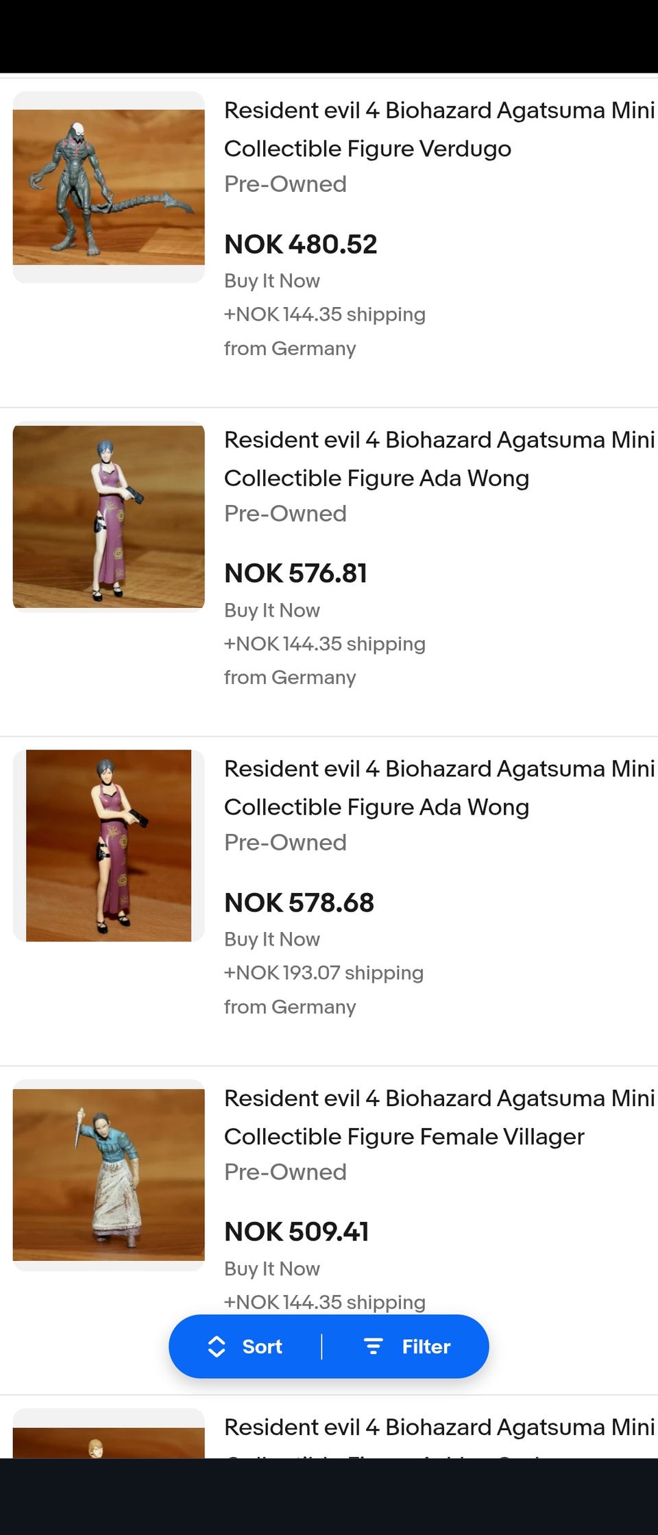Tap the partially visible listing title at bottom
The height and width of the screenshot is (1535, 658).
(439, 1428)
